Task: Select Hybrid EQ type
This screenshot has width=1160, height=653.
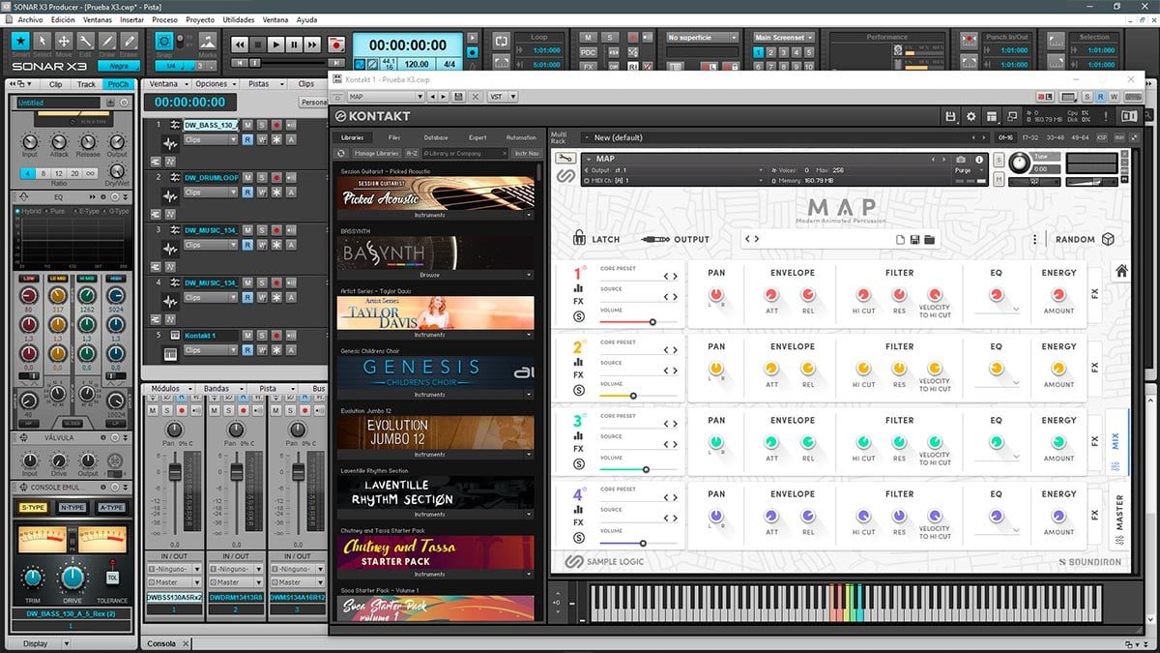Action: tap(32, 210)
